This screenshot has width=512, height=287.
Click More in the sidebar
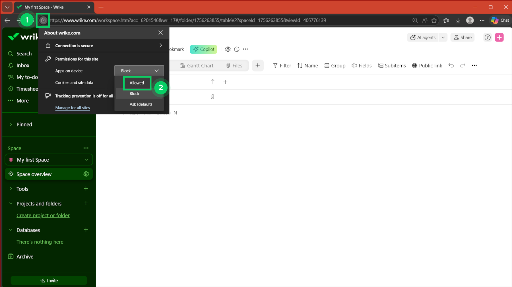(18, 101)
